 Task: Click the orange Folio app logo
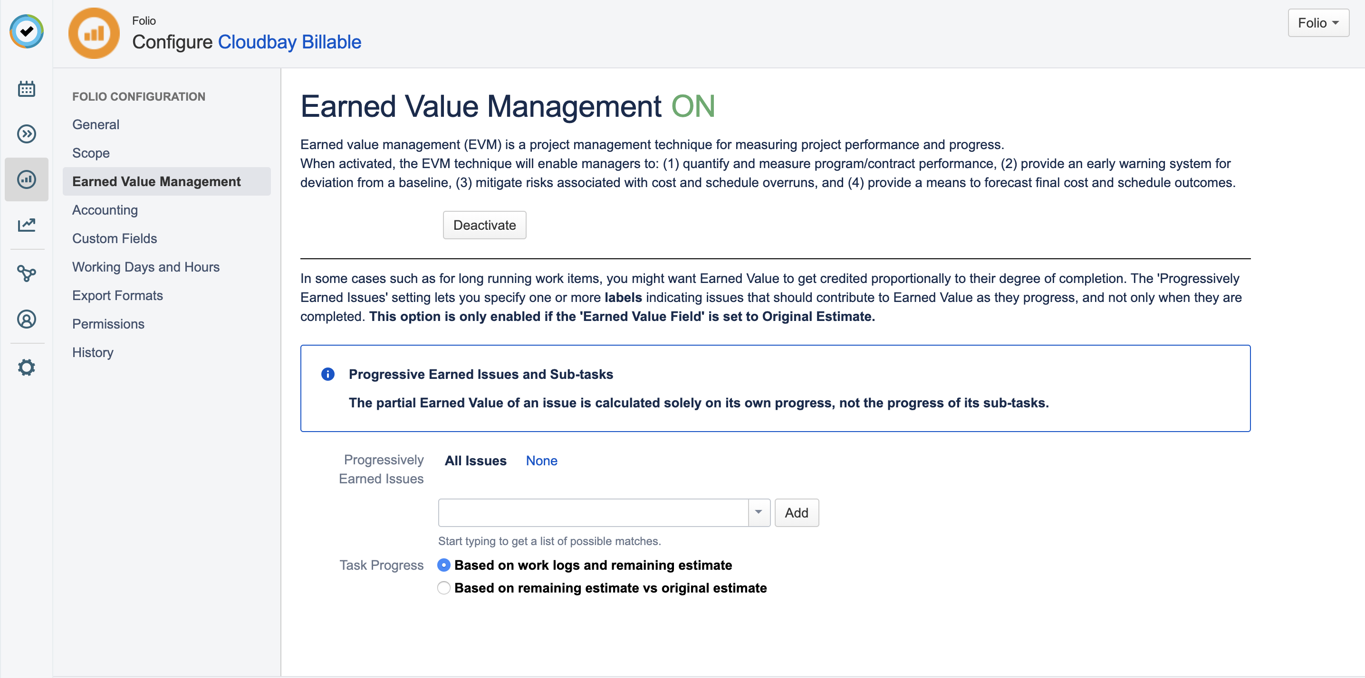coord(93,33)
